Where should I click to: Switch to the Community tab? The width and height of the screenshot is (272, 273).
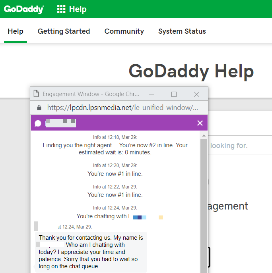click(124, 31)
